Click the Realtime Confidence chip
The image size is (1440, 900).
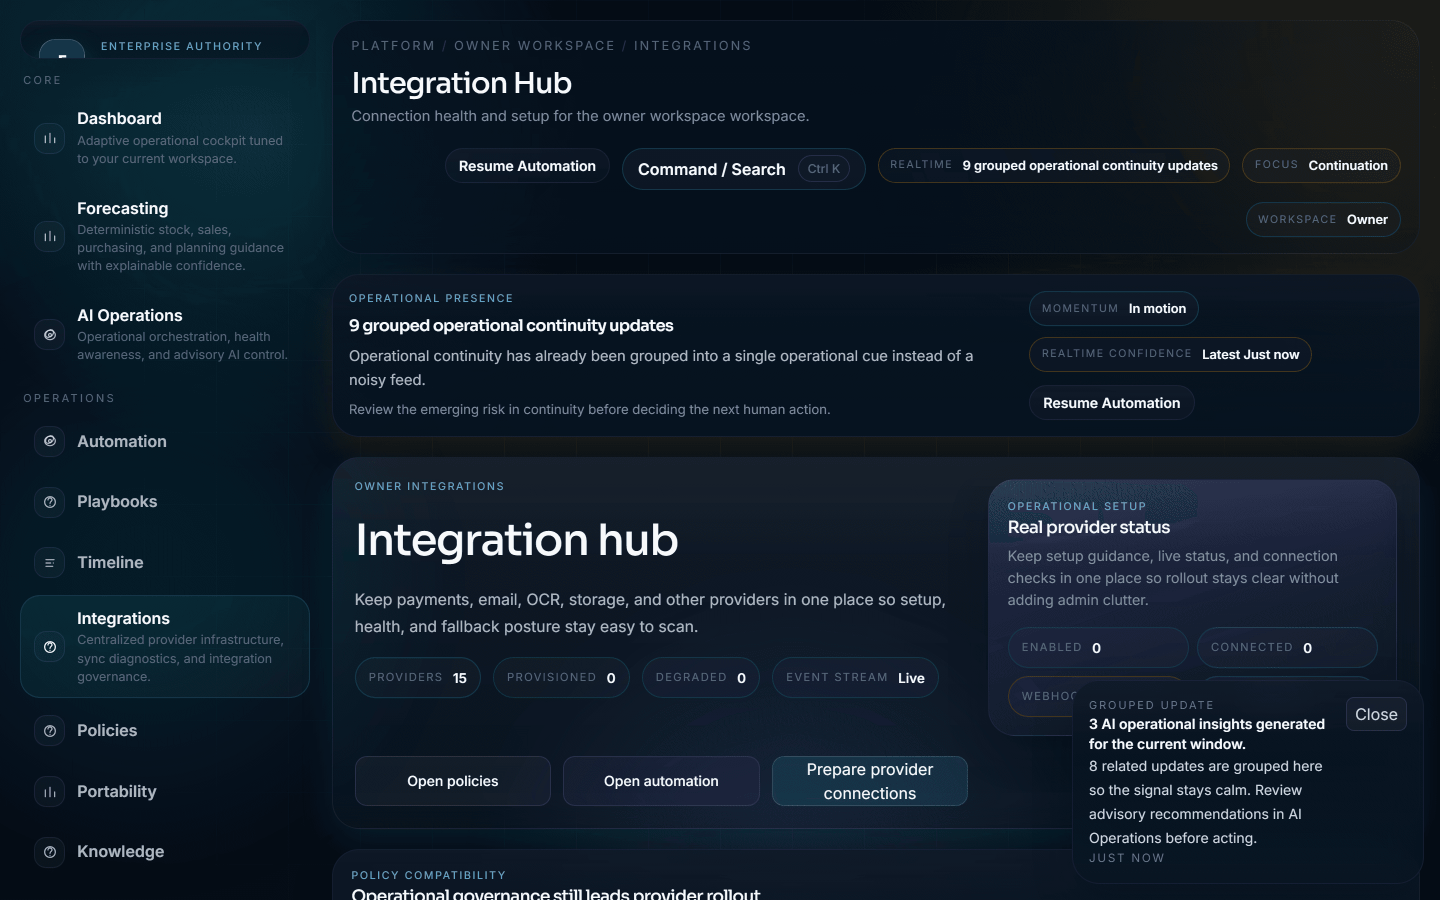click(x=1170, y=355)
